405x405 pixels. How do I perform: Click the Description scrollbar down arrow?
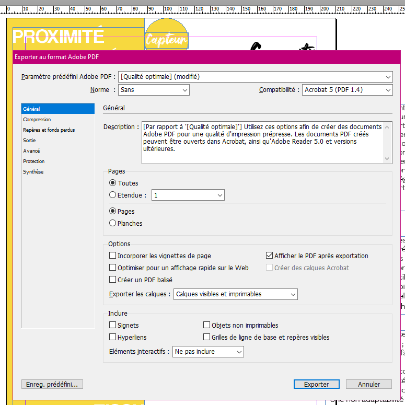387,158
